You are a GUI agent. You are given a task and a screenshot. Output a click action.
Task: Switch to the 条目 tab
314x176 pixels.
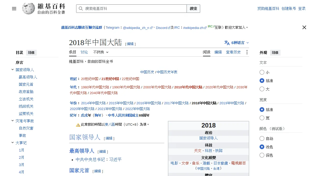point(73,52)
